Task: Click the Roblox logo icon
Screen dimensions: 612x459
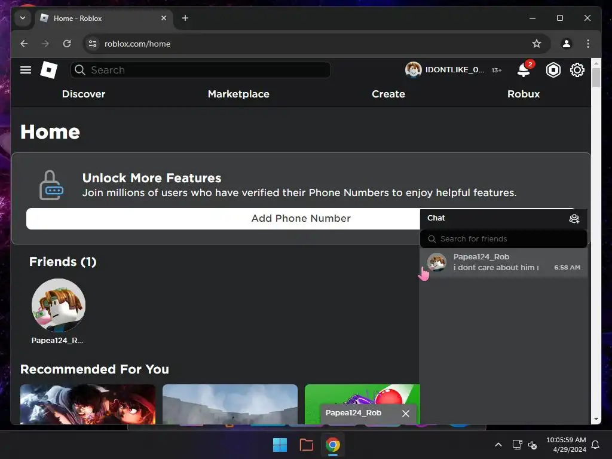Action: tap(49, 70)
